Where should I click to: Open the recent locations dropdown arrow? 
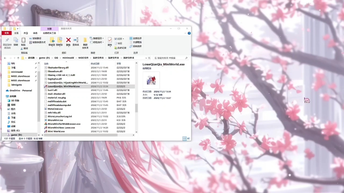[14, 58]
